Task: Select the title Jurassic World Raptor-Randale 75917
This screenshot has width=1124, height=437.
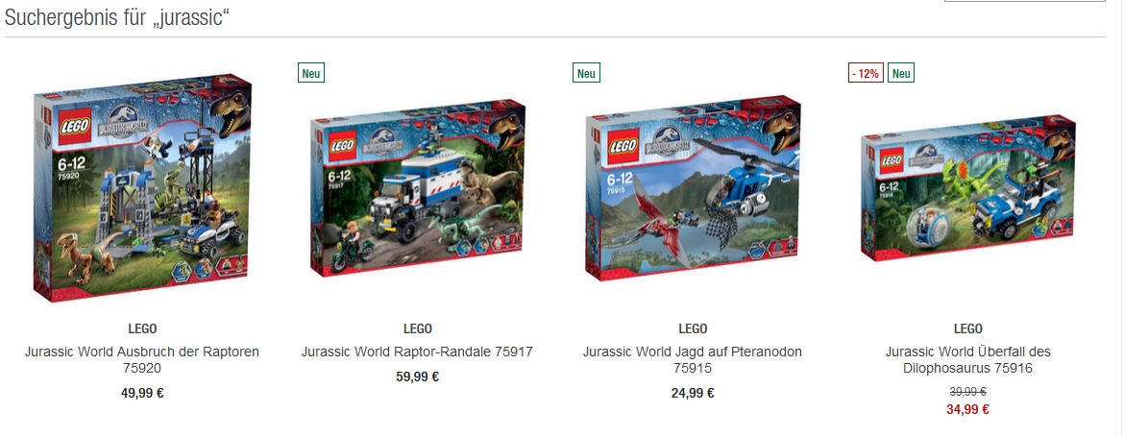Action: [x=417, y=352]
